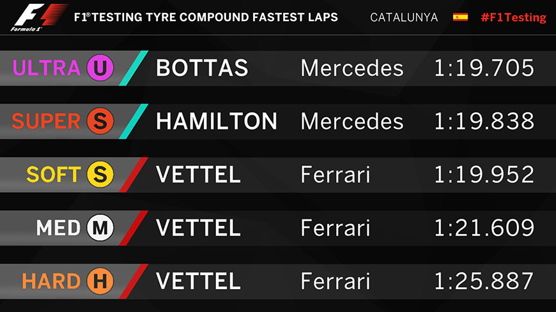Viewport: 556px width, 312px height.
Task: Click the Mercedes team name beside Bottas
Action: click(x=352, y=68)
